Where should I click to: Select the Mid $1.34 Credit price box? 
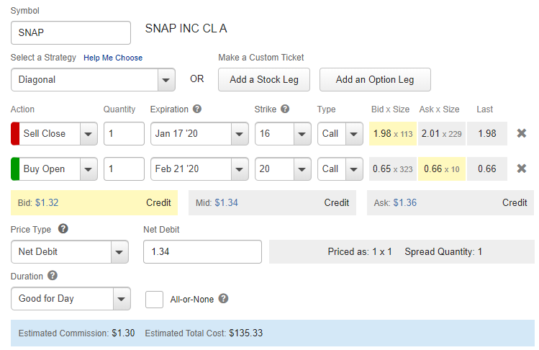coord(272,202)
